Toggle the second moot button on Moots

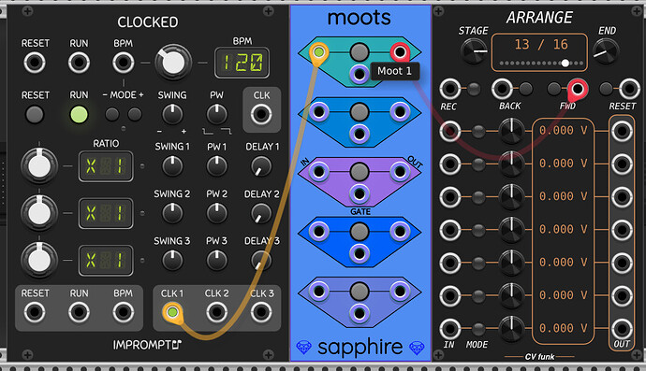[x=360, y=111]
